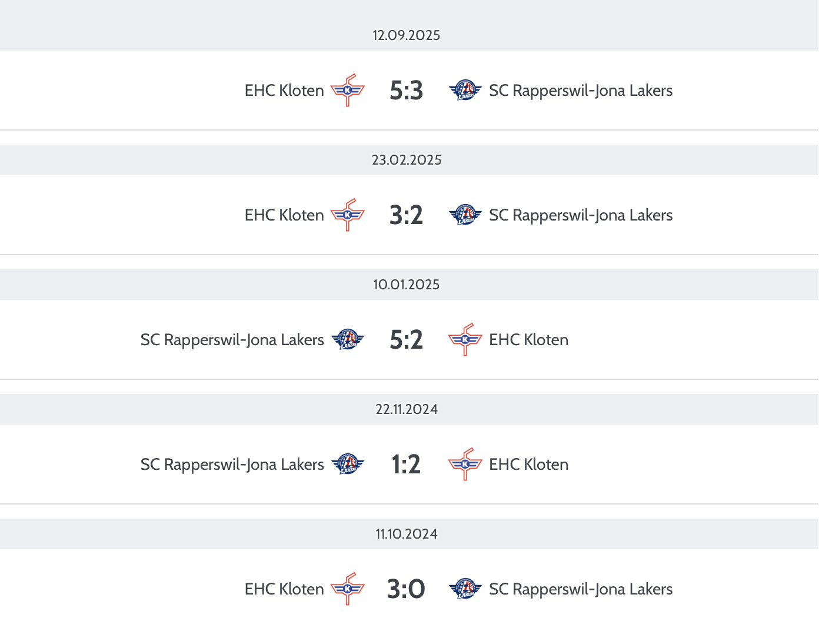This screenshot has width=819, height=628.
Task: Click EHC Kloten name in the 12.09.2025 match
Action: (284, 91)
